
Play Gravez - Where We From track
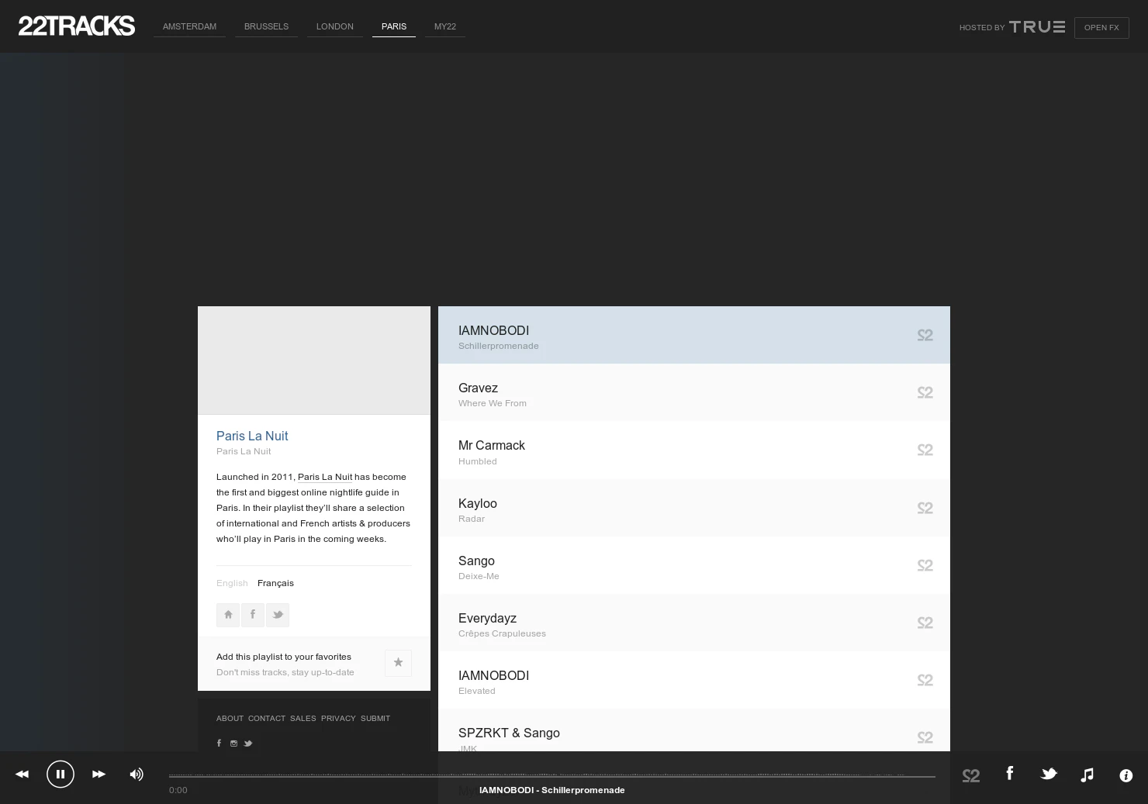click(694, 392)
